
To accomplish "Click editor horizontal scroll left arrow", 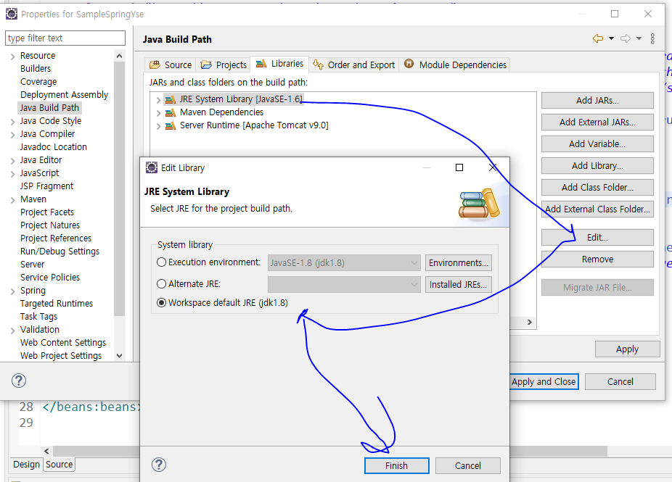I will click(x=46, y=451).
